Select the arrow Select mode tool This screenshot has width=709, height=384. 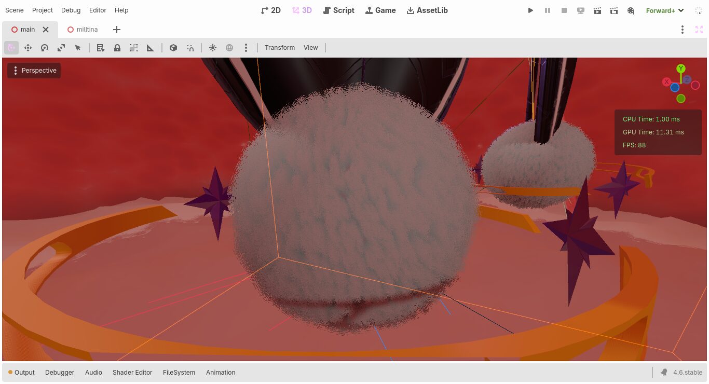click(x=78, y=48)
